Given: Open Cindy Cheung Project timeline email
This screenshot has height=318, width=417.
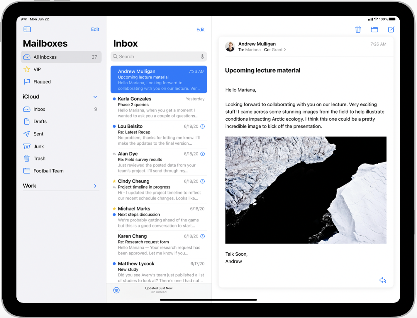Looking at the screenshot, I should (x=159, y=189).
